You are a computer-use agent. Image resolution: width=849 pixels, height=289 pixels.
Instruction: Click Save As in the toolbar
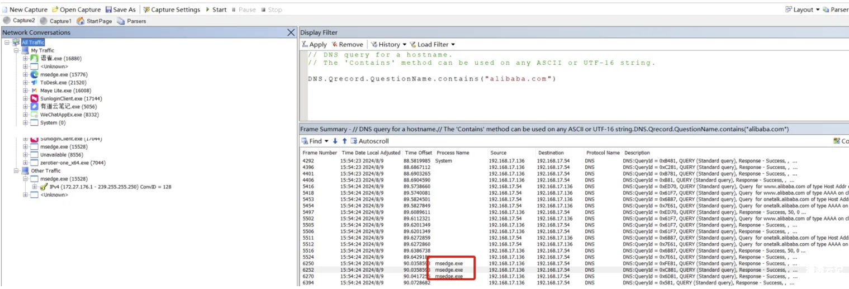120,10
